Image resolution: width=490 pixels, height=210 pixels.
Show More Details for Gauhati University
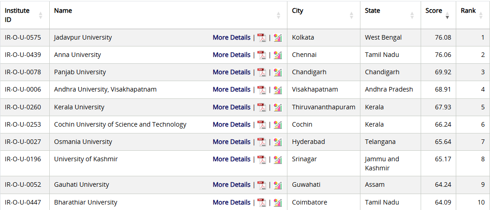[231, 184]
